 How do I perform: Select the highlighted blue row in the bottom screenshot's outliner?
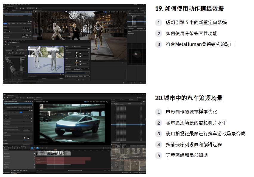128,124
